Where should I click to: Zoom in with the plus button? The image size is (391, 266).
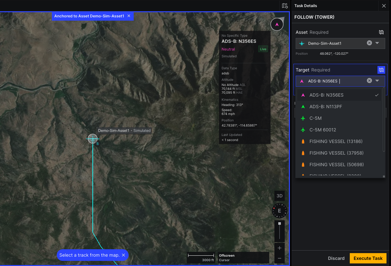click(x=280, y=248)
